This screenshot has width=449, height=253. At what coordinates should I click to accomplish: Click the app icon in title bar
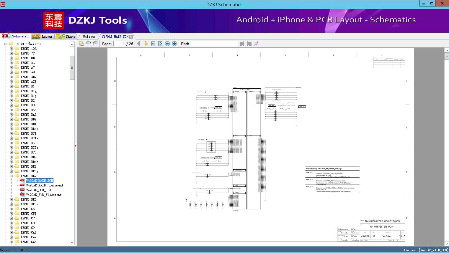pyautogui.click(x=3, y=4)
